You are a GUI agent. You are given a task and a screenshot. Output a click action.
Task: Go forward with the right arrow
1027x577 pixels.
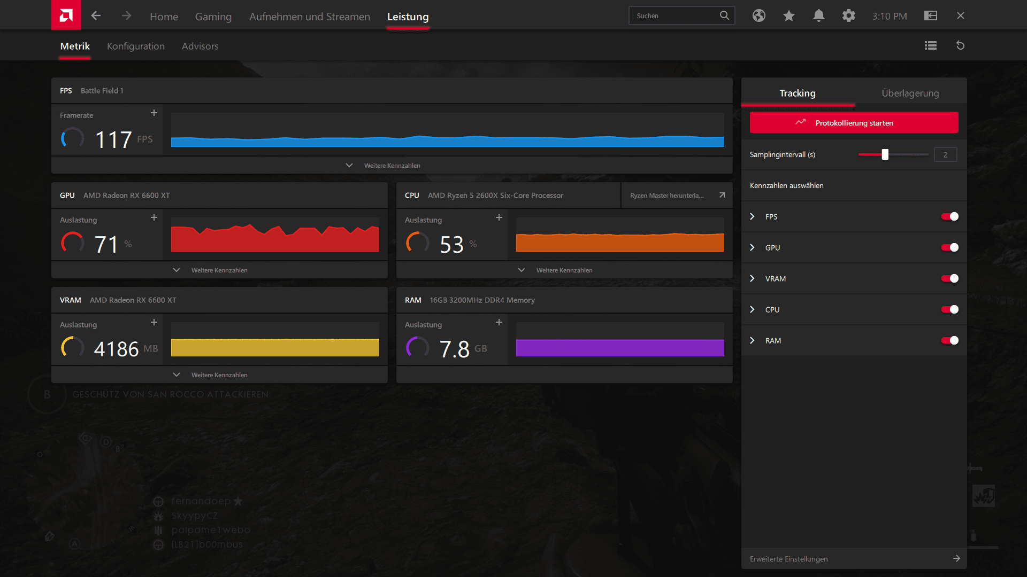126,16
